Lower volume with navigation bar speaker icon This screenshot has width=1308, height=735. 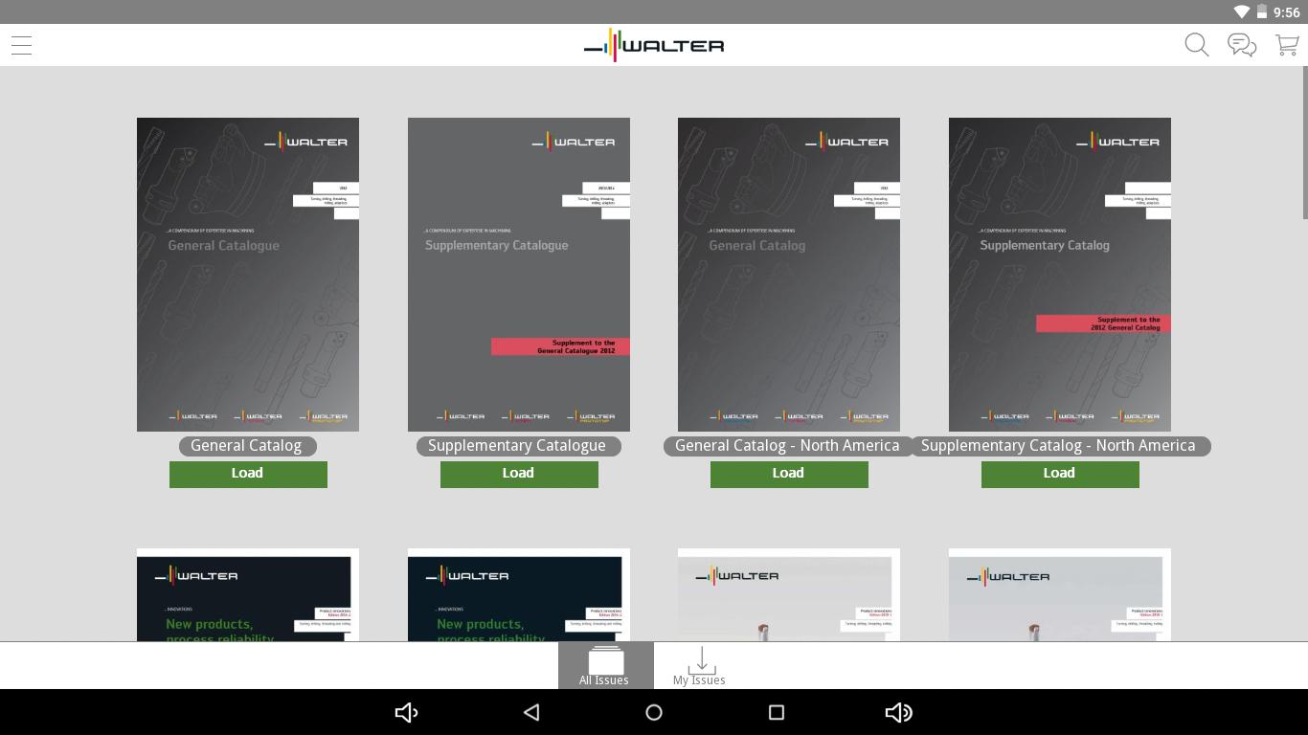(x=406, y=712)
